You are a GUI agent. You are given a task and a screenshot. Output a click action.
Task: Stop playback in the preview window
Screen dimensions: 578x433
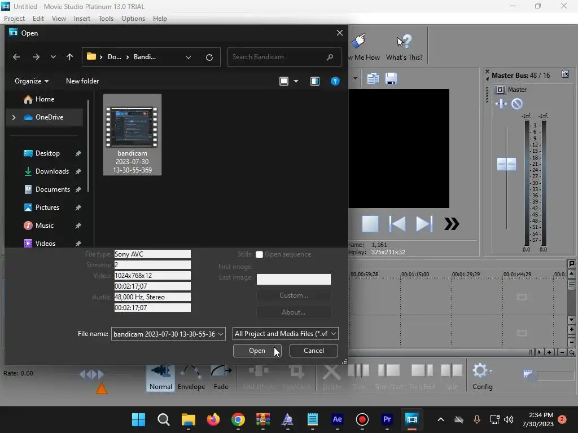(x=370, y=224)
